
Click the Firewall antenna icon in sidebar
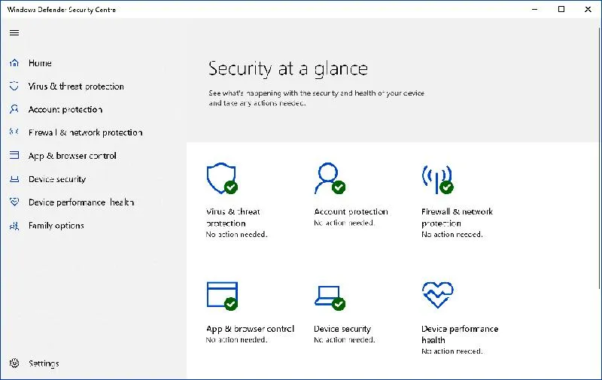point(14,132)
